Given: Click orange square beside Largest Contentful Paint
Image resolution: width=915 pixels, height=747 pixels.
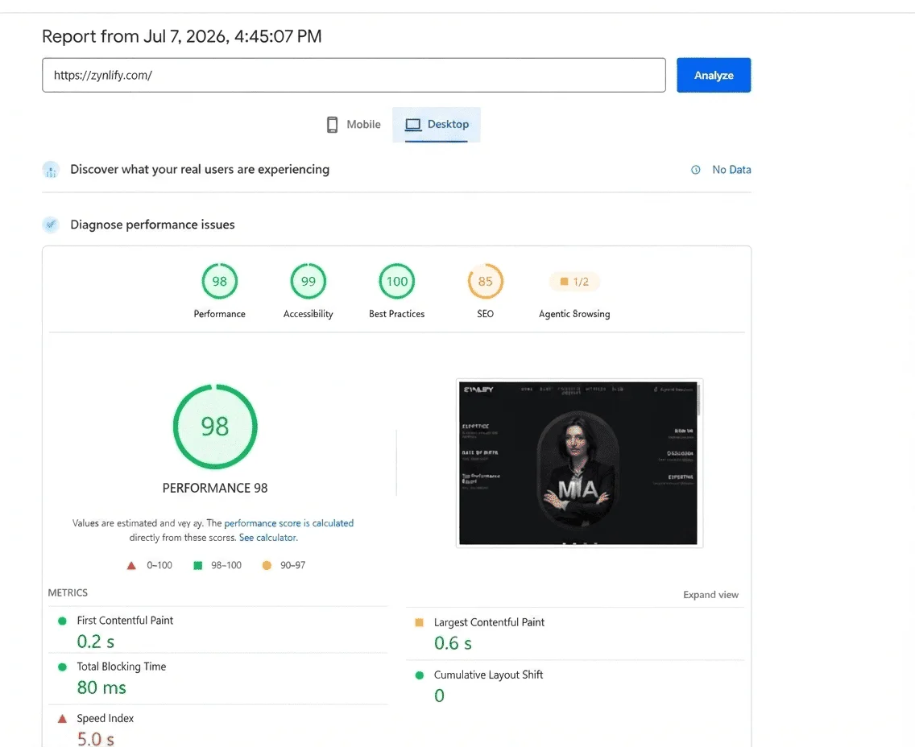Looking at the screenshot, I should (419, 623).
